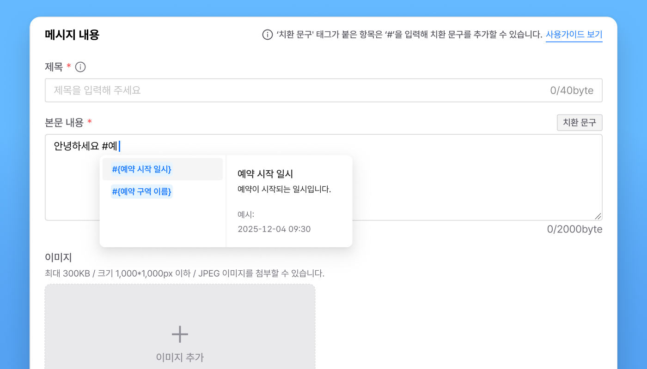This screenshot has width=647, height=369.
Task: Click the info icon next to 제목
Action: tap(80, 67)
